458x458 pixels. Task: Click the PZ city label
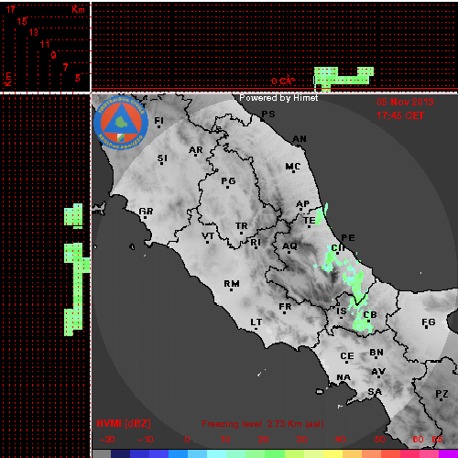(442, 394)
